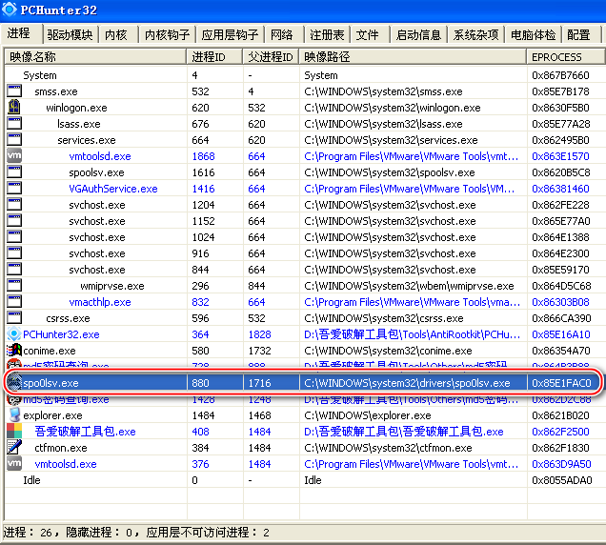The image size is (606, 545).
Task: Click the icon of svchost.exe PID 1024
Action: (x=14, y=237)
